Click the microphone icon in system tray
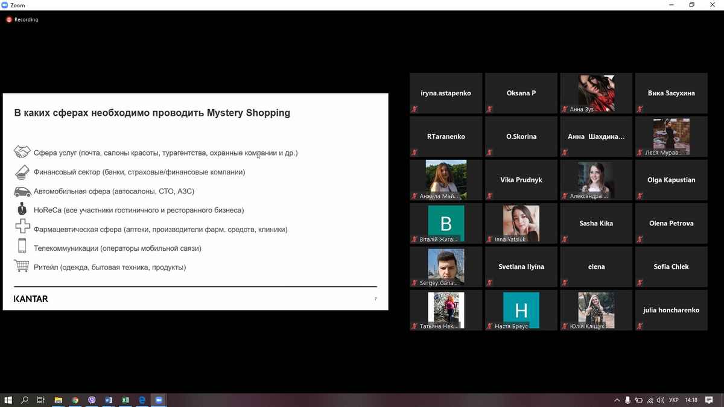This screenshot has height=407, width=724. [x=627, y=400]
